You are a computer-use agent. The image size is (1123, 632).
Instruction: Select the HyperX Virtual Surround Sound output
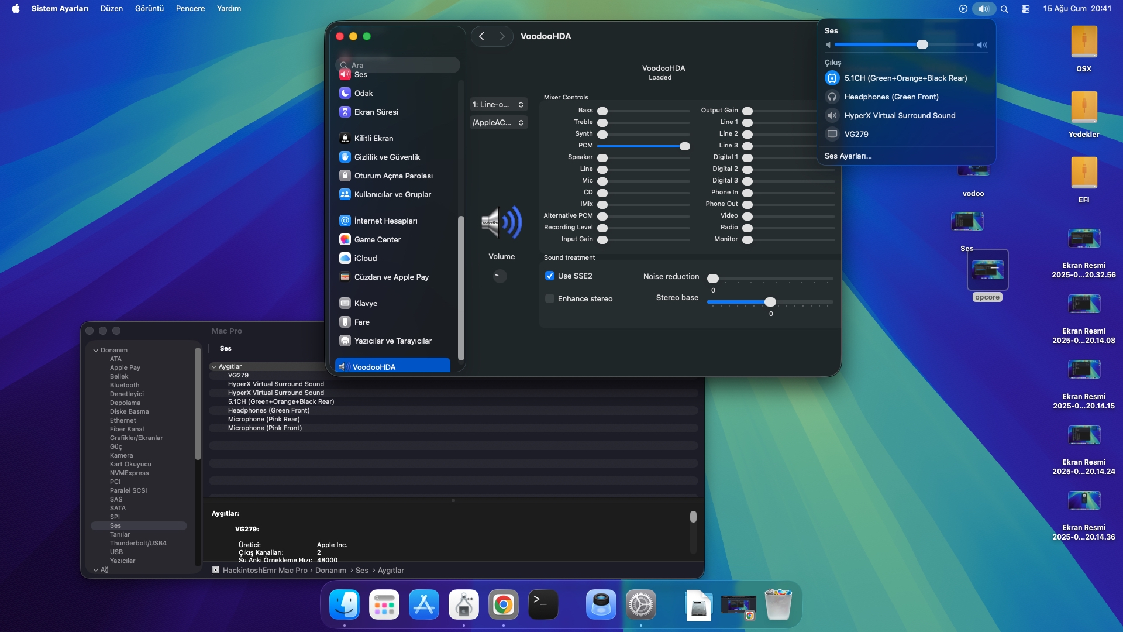[899, 115]
